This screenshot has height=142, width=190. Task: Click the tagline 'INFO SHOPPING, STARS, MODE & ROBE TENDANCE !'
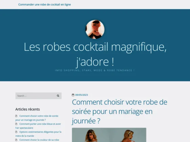point(95,70)
